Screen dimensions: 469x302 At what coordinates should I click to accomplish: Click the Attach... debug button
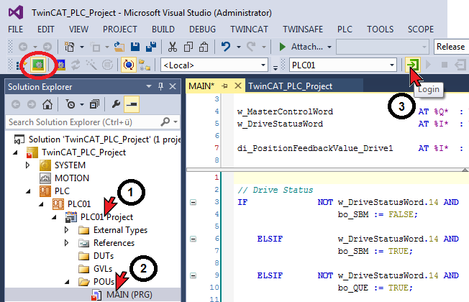click(304, 46)
